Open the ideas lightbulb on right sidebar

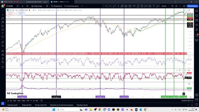point(197,30)
